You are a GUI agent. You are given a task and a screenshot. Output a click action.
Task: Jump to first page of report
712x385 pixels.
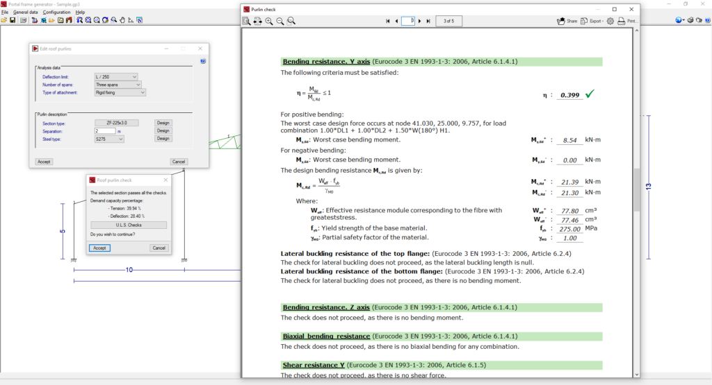point(388,22)
